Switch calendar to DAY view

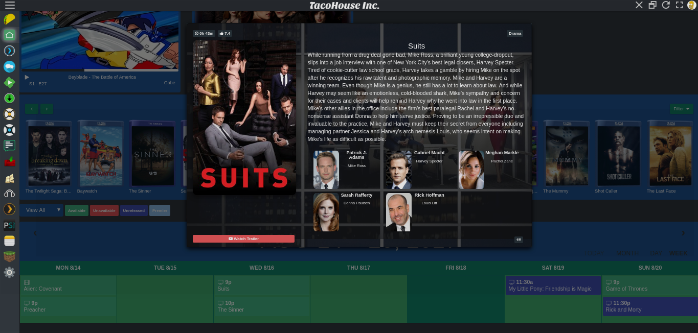[x=656, y=253]
